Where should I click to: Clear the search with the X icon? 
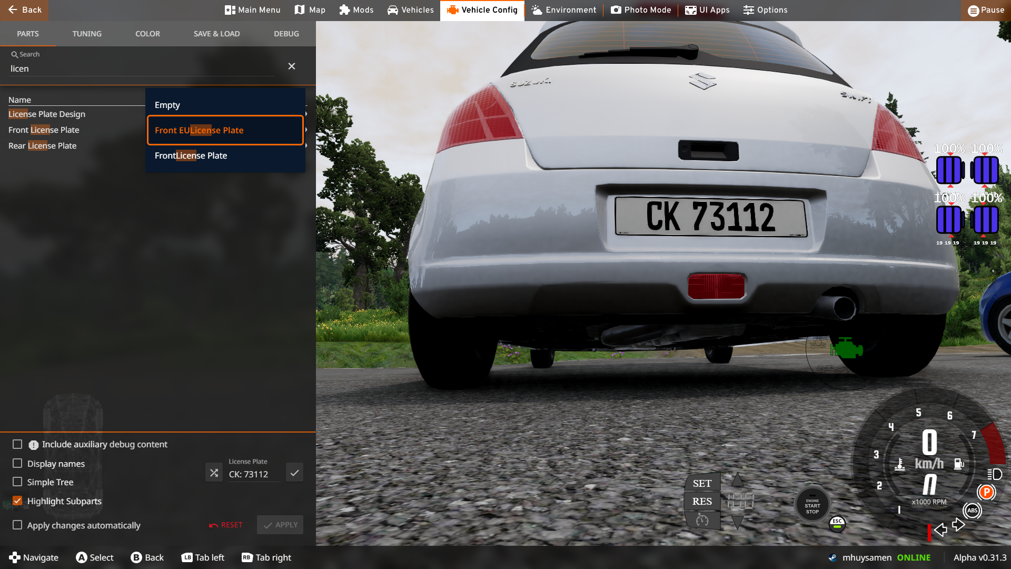point(292,66)
